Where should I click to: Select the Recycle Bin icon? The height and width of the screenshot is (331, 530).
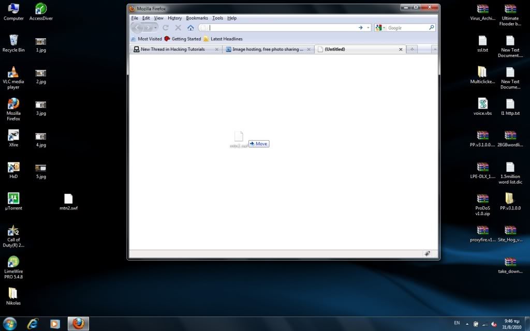pos(13,43)
